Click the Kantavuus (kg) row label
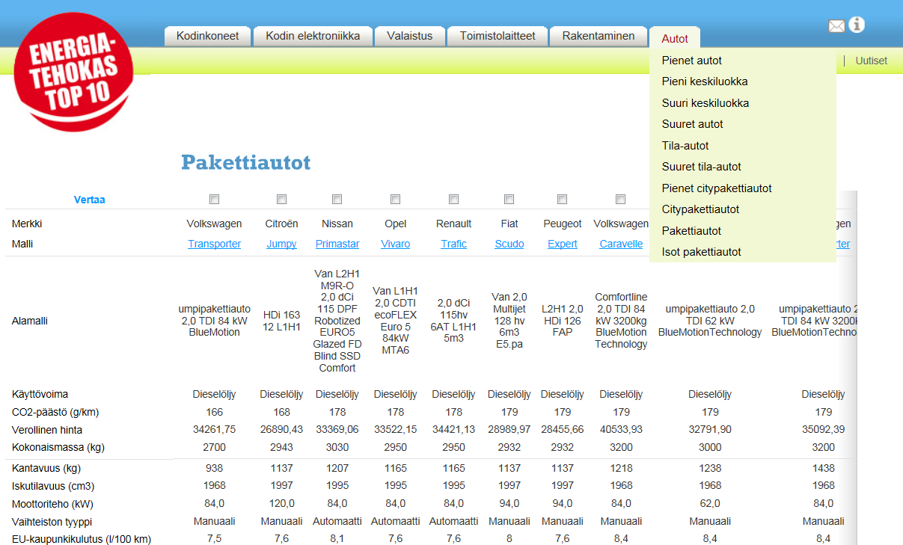The width and height of the screenshot is (903, 545). point(46,468)
